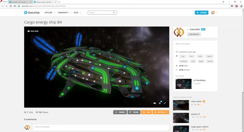Click the far-right toolbar icon under the close button

[x=241, y=6]
